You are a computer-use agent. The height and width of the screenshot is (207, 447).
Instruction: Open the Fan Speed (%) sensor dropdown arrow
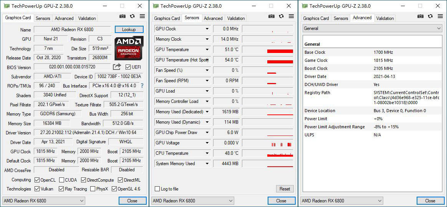[x=207, y=70]
